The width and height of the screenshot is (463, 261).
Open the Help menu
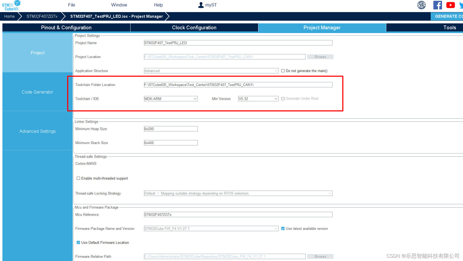(x=159, y=5)
